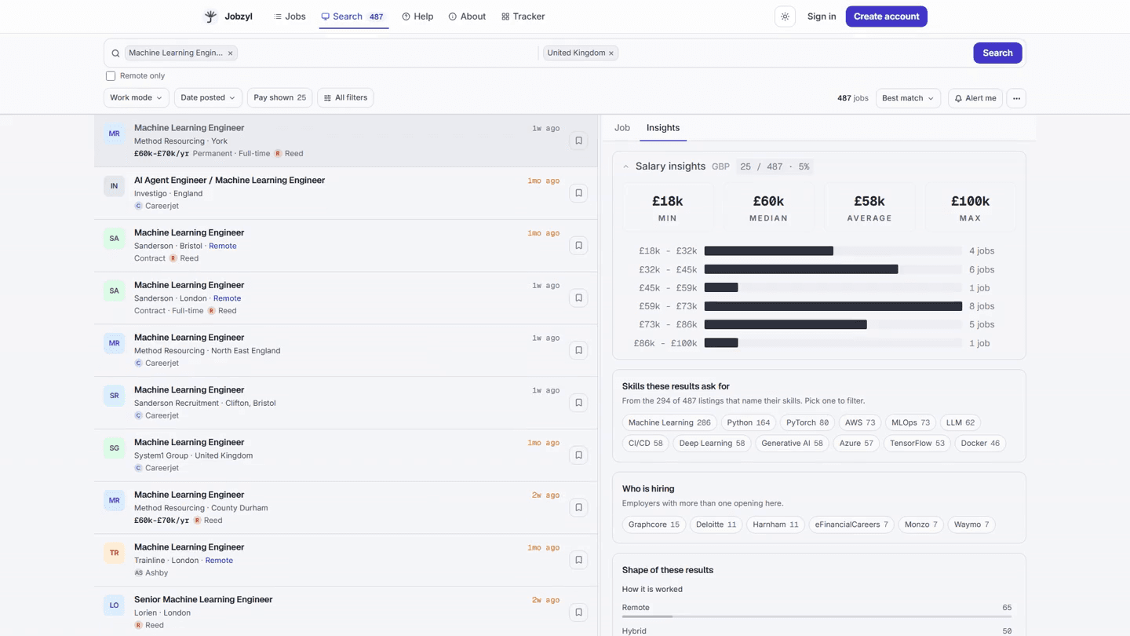This screenshot has width=1130, height=636.
Task: Filter by Deloitte employer chip
Action: (x=716, y=525)
